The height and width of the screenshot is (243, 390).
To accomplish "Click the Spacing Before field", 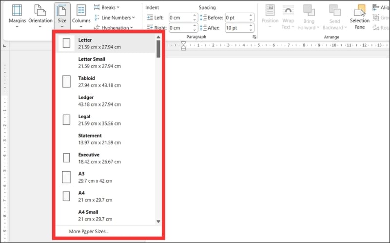I will pos(237,17).
